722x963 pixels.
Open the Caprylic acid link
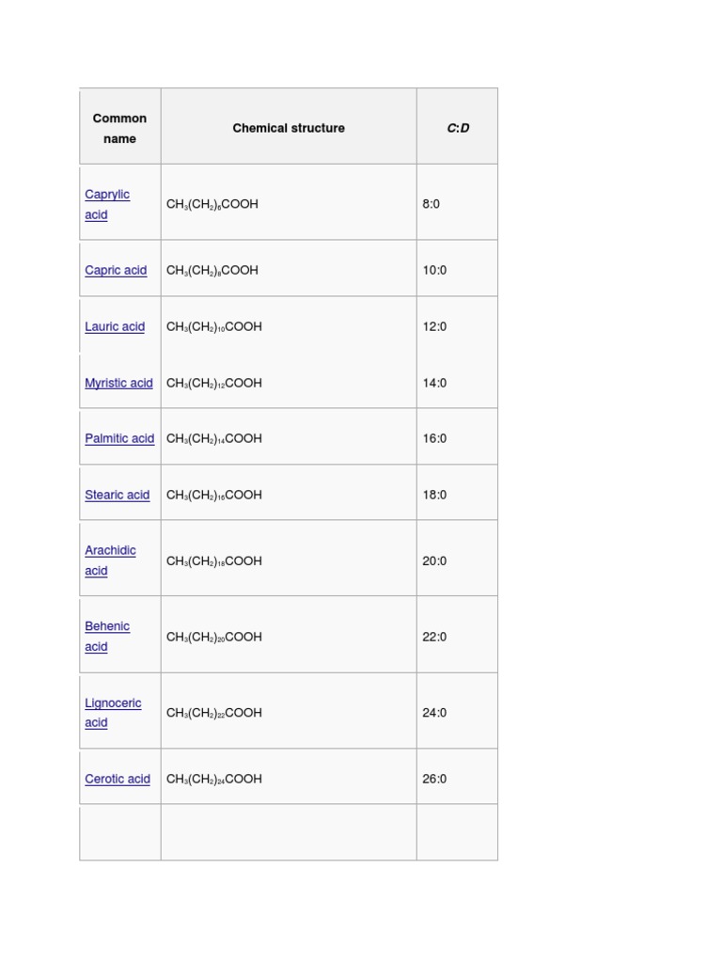[107, 195]
